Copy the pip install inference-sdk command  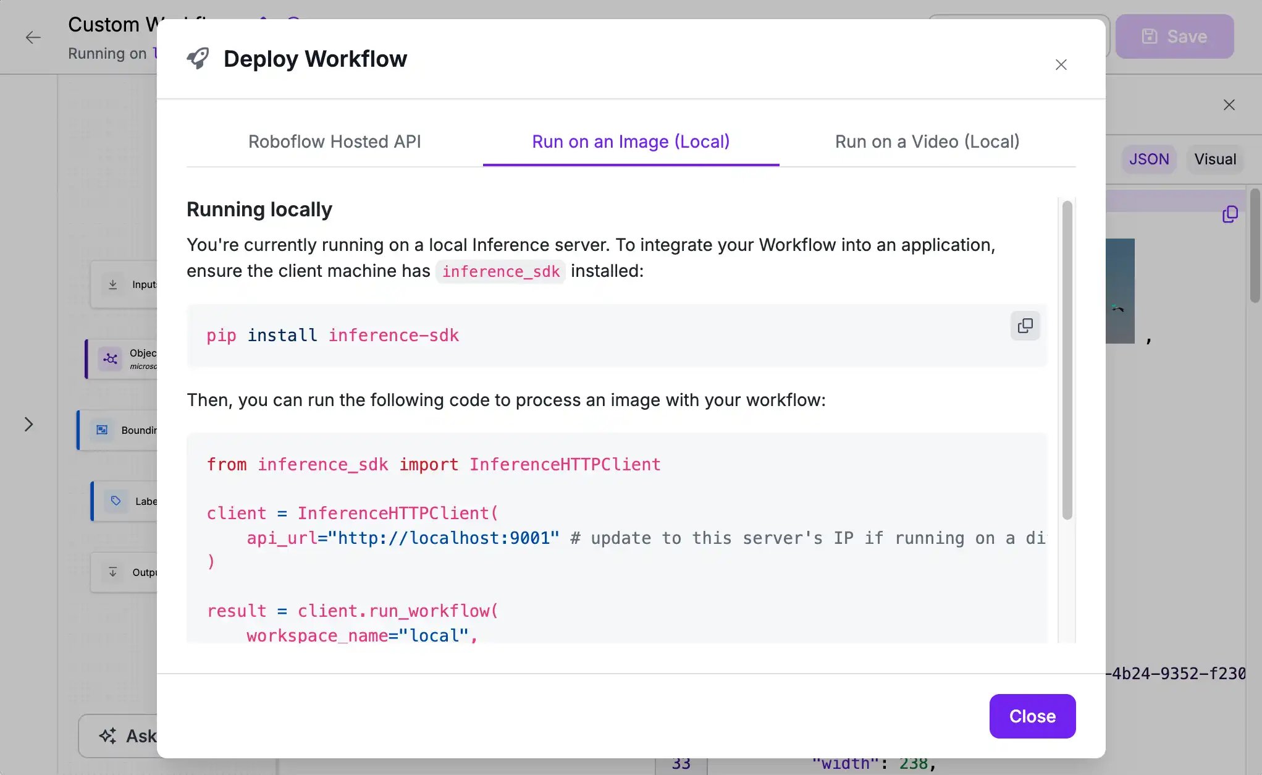tap(1025, 326)
